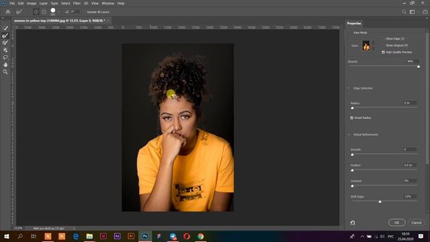Click the Feather value field

(x=410, y=165)
